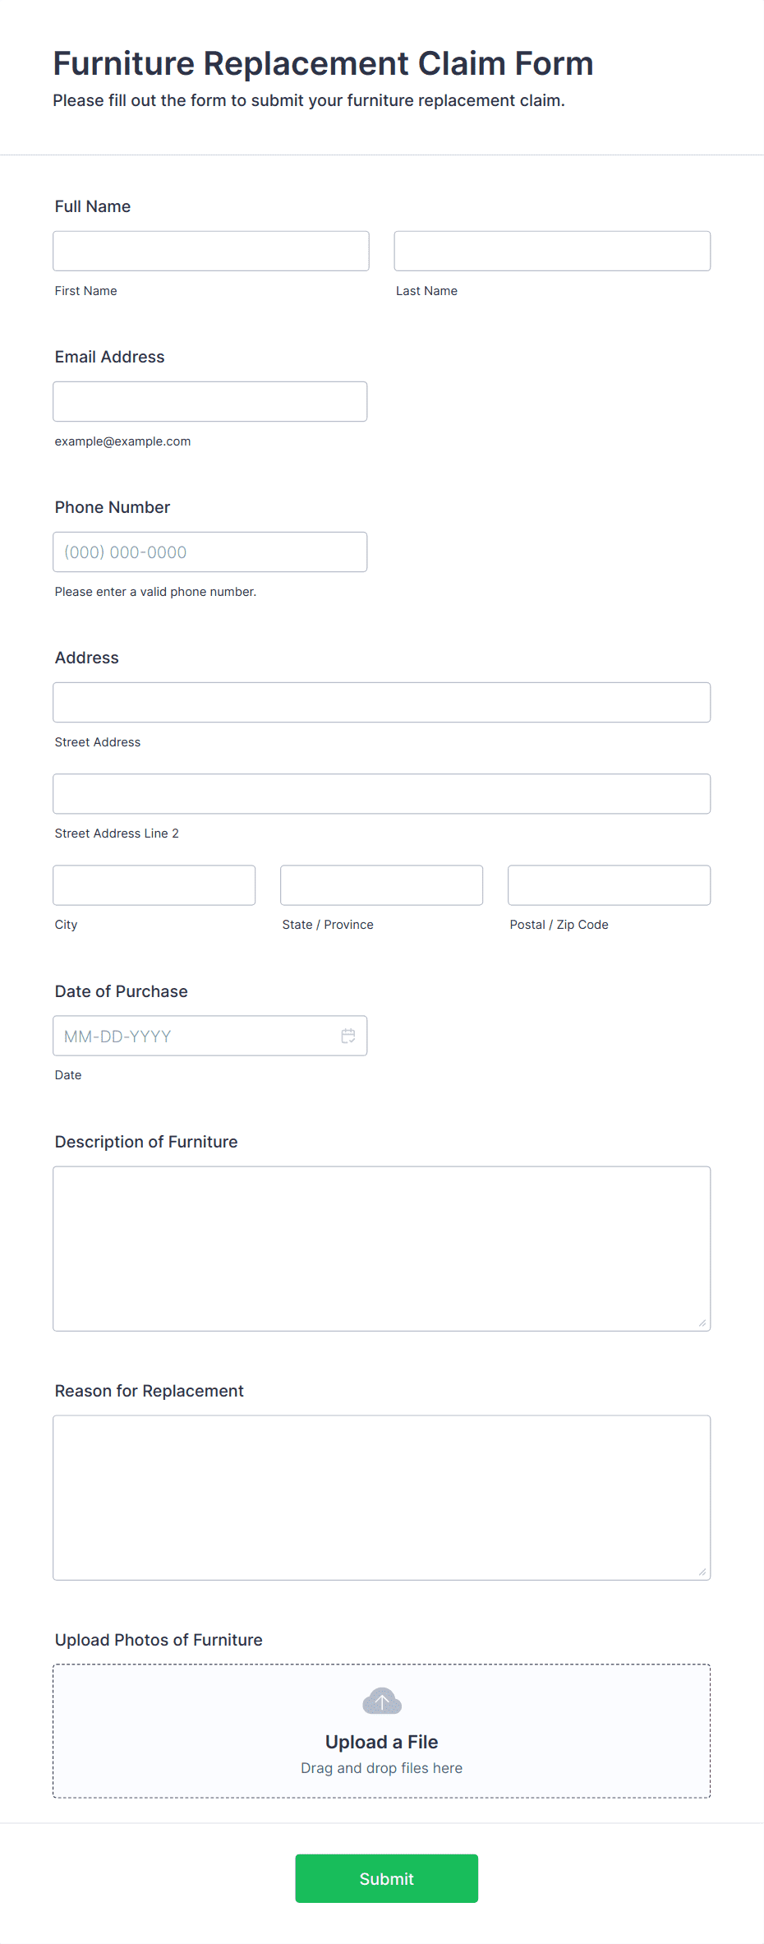The width and height of the screenshot is (764, 1944).
Task: Grab the Reason for Replacement resize handle
Action: [702, 1572]
